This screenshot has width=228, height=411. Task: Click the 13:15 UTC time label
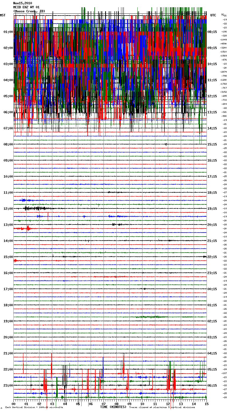[212, 112]
